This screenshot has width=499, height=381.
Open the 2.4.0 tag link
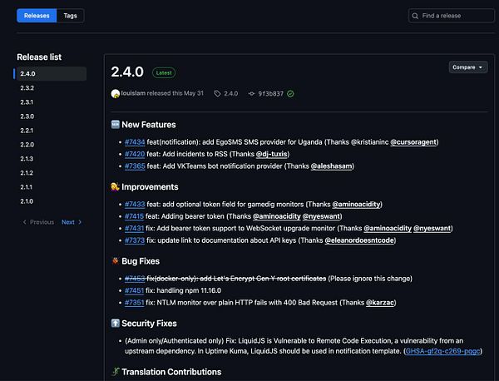coord(230,93)
